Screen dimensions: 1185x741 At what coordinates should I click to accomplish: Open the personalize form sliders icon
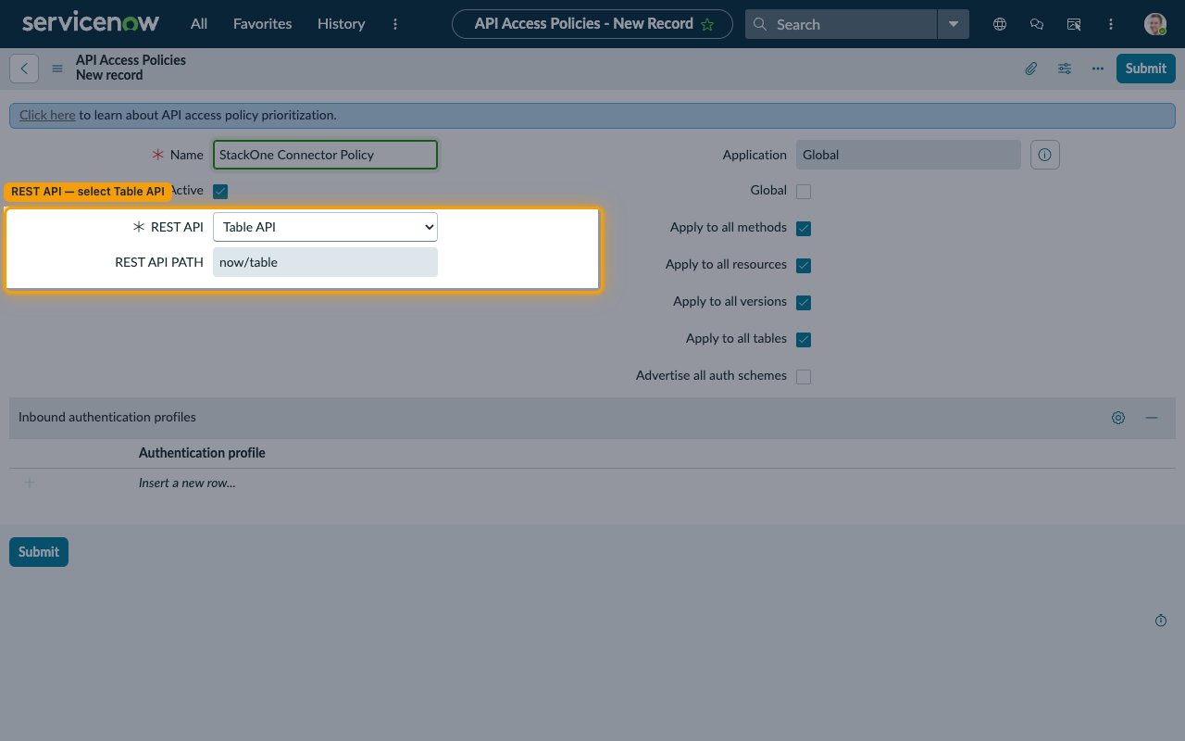coord(1065,69)
